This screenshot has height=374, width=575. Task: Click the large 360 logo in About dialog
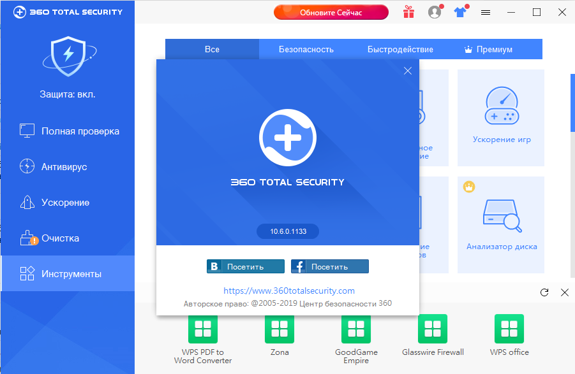[x=288, y=138]
